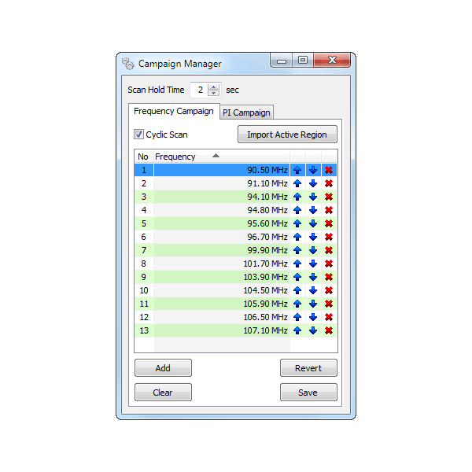Move 96.70 MHz row up
The width and height of the screenshot is (472, 472).
click(x=297, y=237)
